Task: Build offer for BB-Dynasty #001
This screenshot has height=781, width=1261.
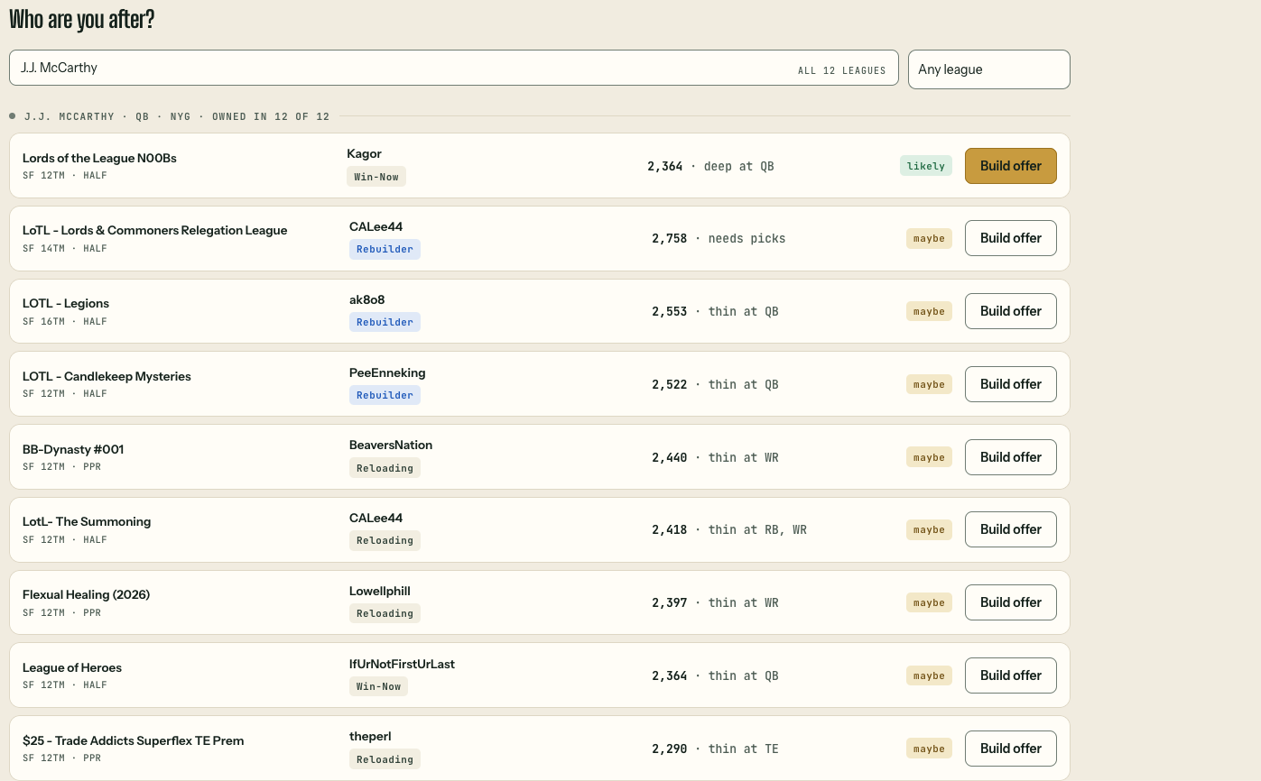Action: 1010,457
